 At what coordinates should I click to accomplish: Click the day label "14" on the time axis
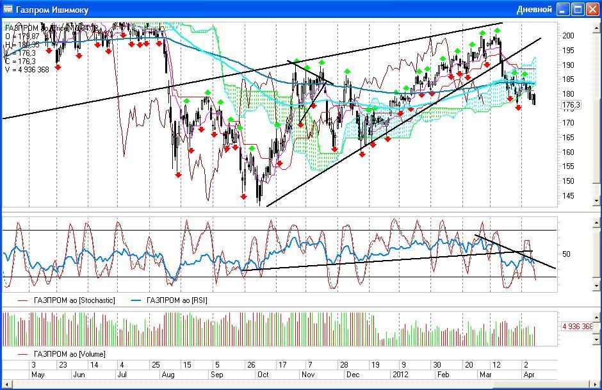[94, 365]
